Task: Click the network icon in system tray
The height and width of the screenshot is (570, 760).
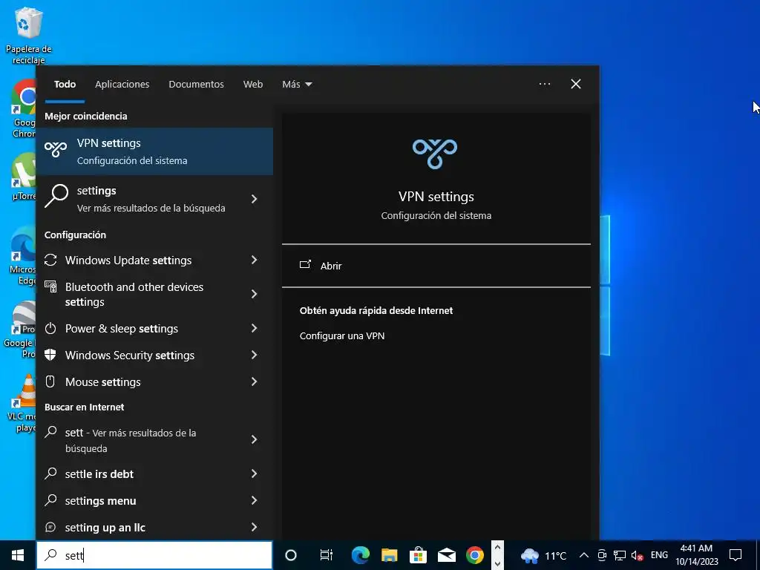Action: click(x=620, y=555)
